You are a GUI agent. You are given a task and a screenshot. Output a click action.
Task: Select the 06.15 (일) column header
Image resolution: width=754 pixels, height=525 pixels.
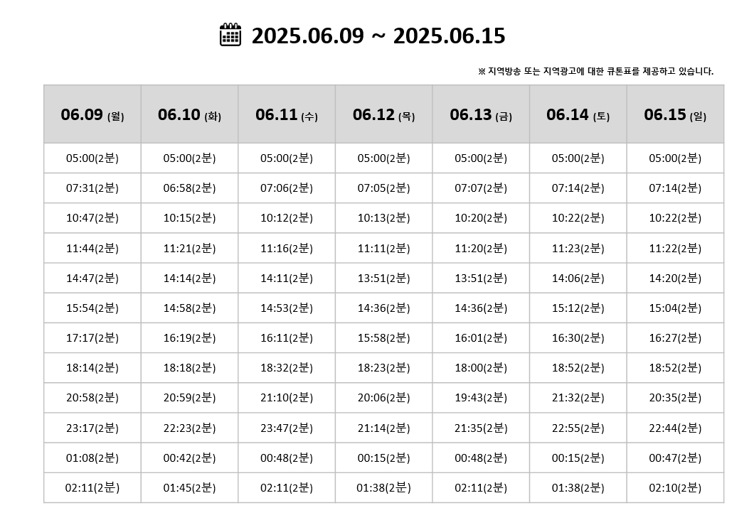click(x=675, y=115)
